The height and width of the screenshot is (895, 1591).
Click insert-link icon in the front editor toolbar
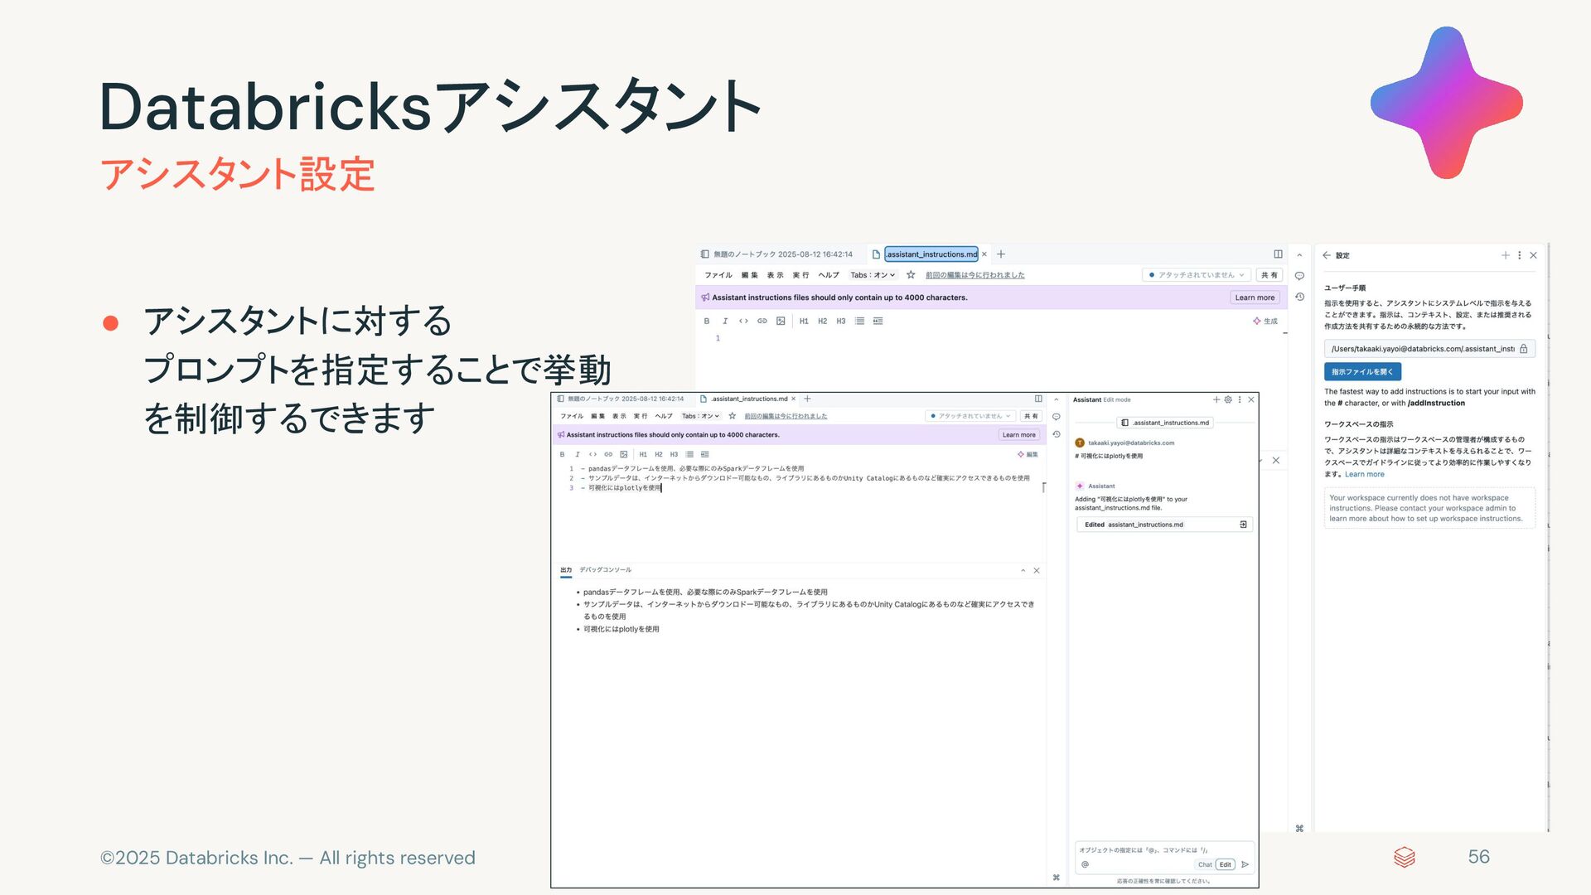pyautogui.click(x=608, y=454)
